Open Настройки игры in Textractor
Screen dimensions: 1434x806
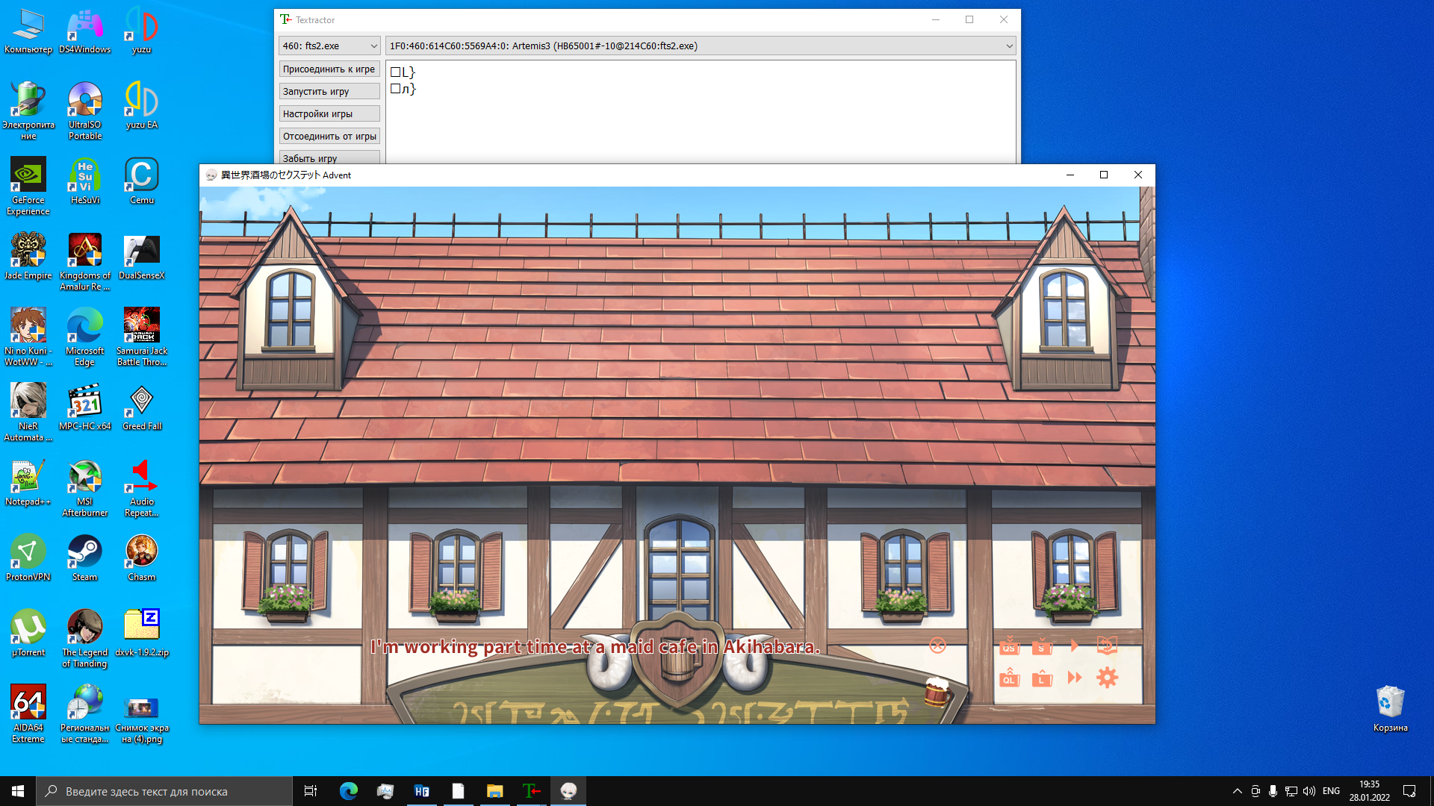329,114
